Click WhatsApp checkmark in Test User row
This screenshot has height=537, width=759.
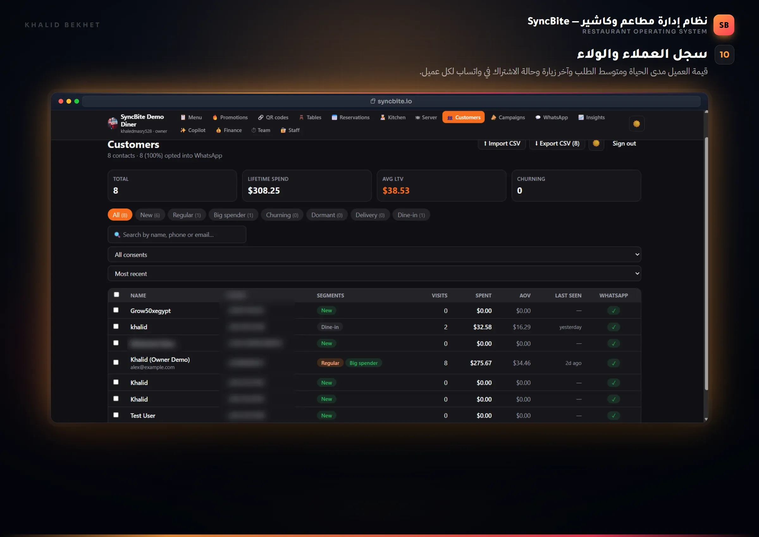[x=613, y=416]
